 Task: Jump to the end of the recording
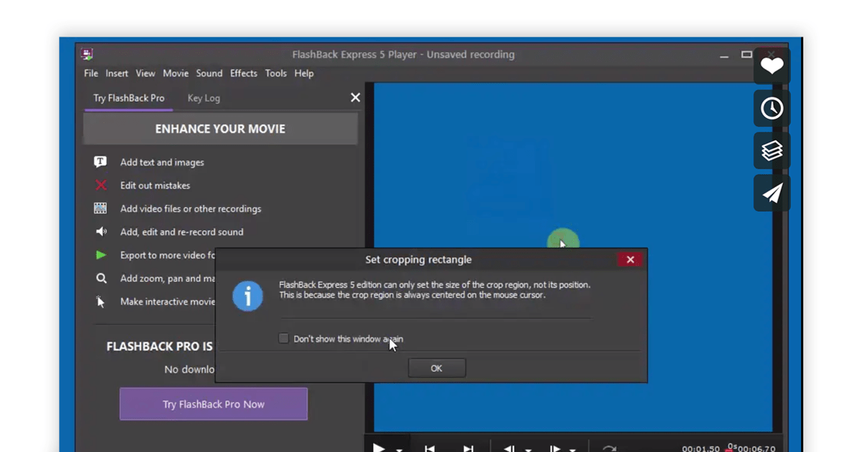[468, 448]
